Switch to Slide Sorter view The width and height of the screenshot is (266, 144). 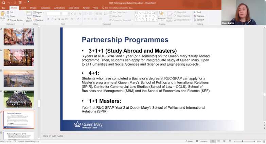218,141
